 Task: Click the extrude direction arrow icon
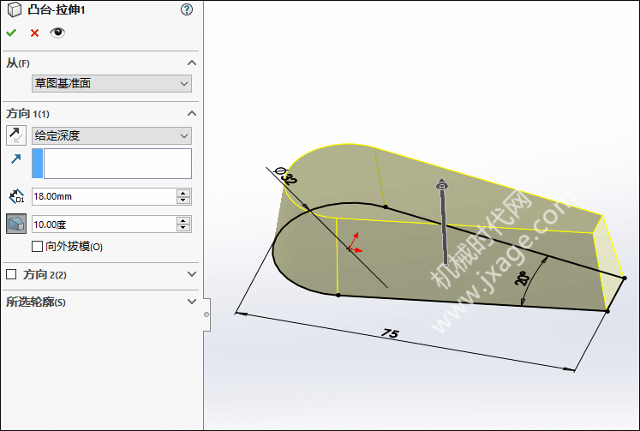16,159
